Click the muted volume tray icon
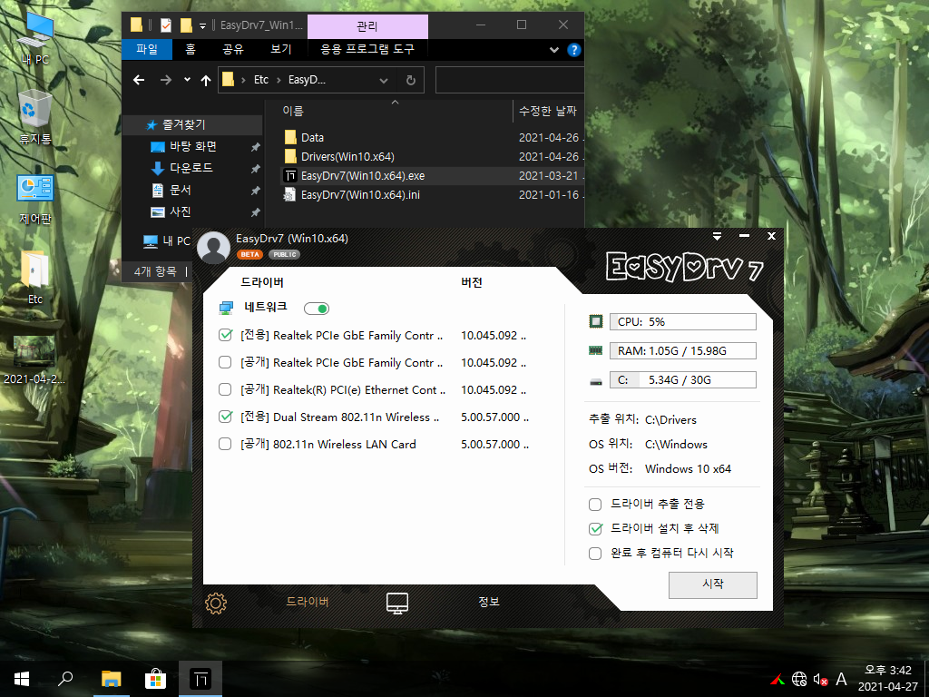This screenshot has width=929, height=697. [820, 679]
